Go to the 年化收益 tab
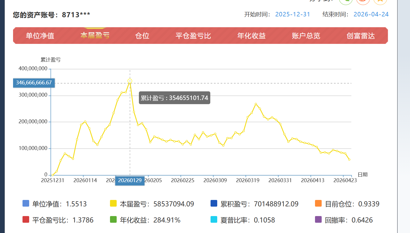The height and width of the screenshot is (233, 410). (x=251, y=36)
